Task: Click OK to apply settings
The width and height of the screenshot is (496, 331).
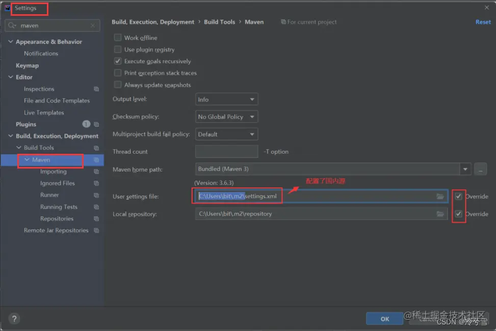Action: click(385, 319)
